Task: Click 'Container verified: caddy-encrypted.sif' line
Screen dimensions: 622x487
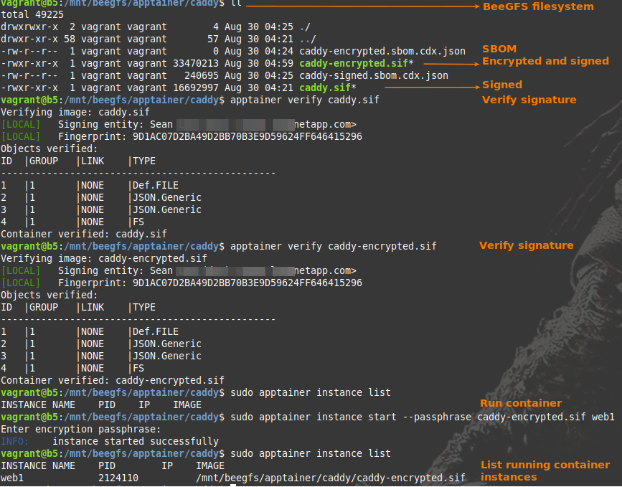Action: [112, 380]
